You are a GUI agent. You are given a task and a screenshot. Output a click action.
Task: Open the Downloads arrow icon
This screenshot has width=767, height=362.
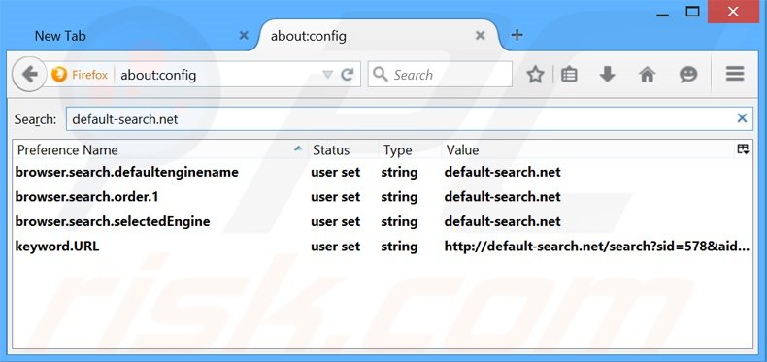(607, 75)
